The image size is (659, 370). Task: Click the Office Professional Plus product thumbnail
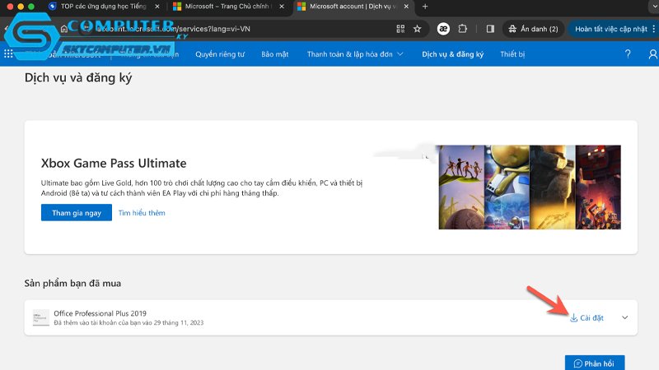pyautogui.click(x=40, y=317)
